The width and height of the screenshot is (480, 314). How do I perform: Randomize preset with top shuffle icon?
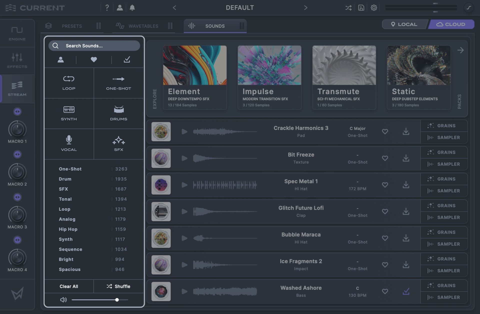pyautogui.click(x=348, y=8)
